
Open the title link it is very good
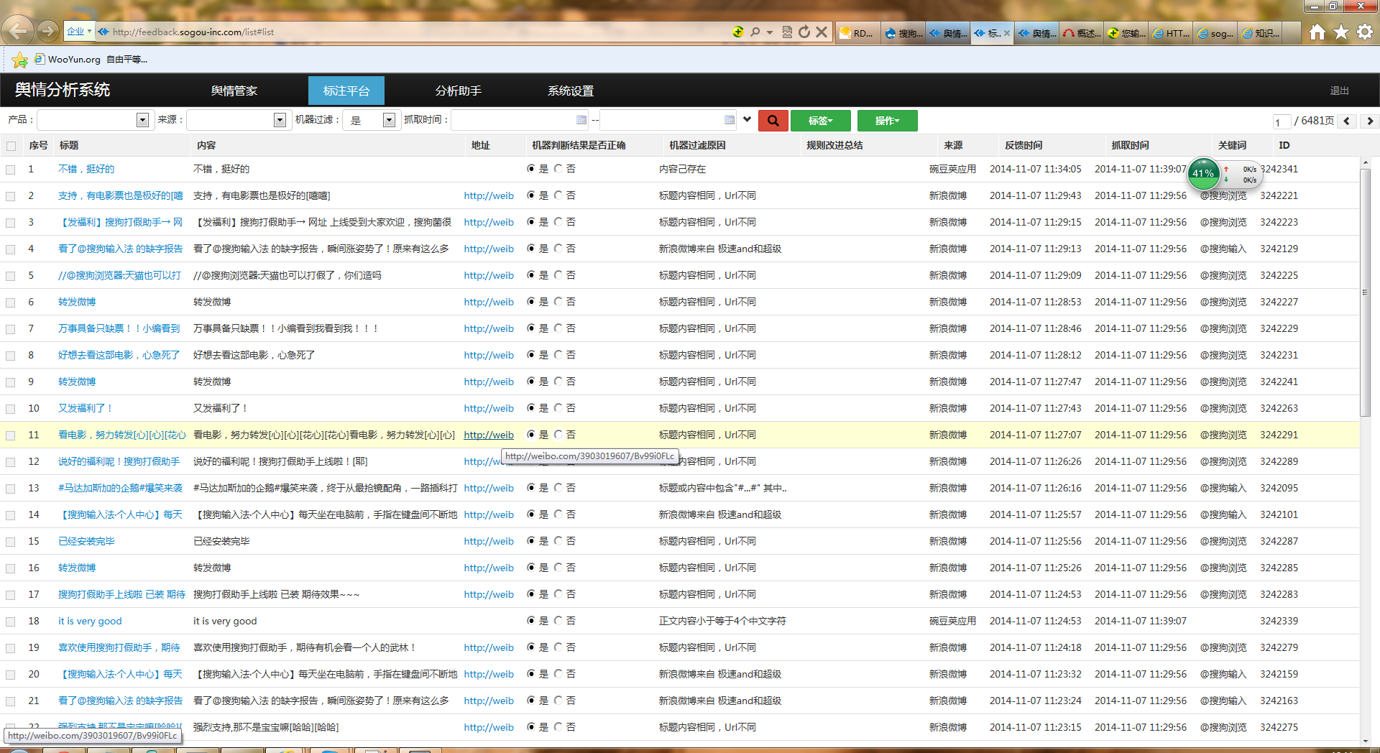click(x=90, y=621)
